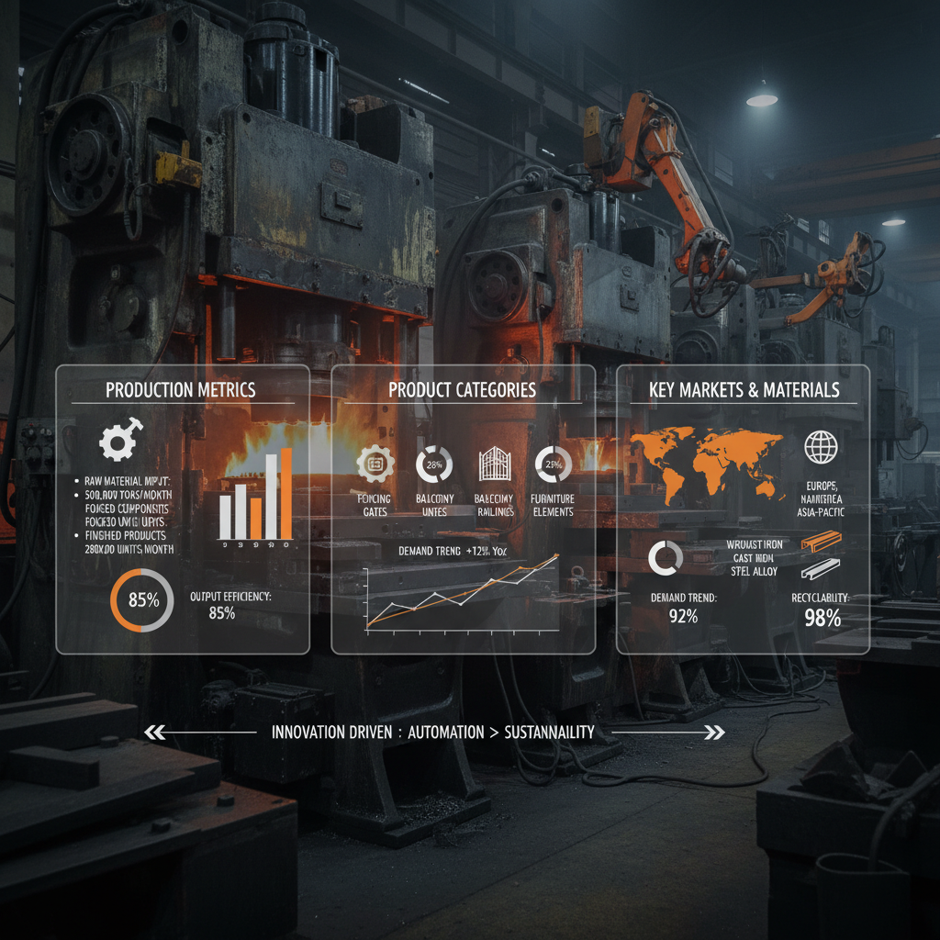
Task: Select the Key Markets & Materials heading
Action: (x=744, y=390)
